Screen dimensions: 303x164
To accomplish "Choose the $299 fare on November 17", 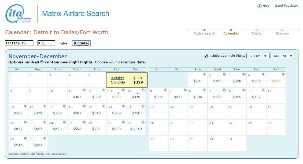I will [57, 113].
